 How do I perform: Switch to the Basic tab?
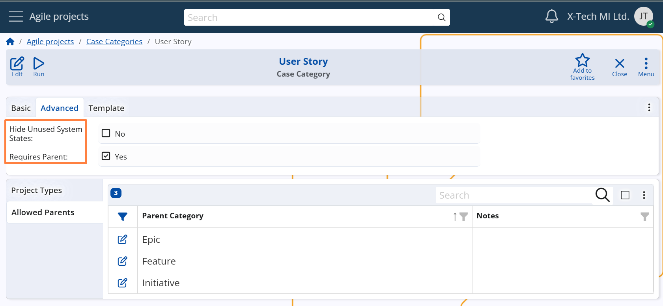21,108
